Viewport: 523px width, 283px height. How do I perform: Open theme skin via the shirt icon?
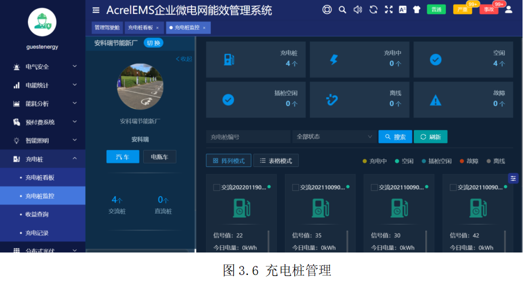click(416, 9)
